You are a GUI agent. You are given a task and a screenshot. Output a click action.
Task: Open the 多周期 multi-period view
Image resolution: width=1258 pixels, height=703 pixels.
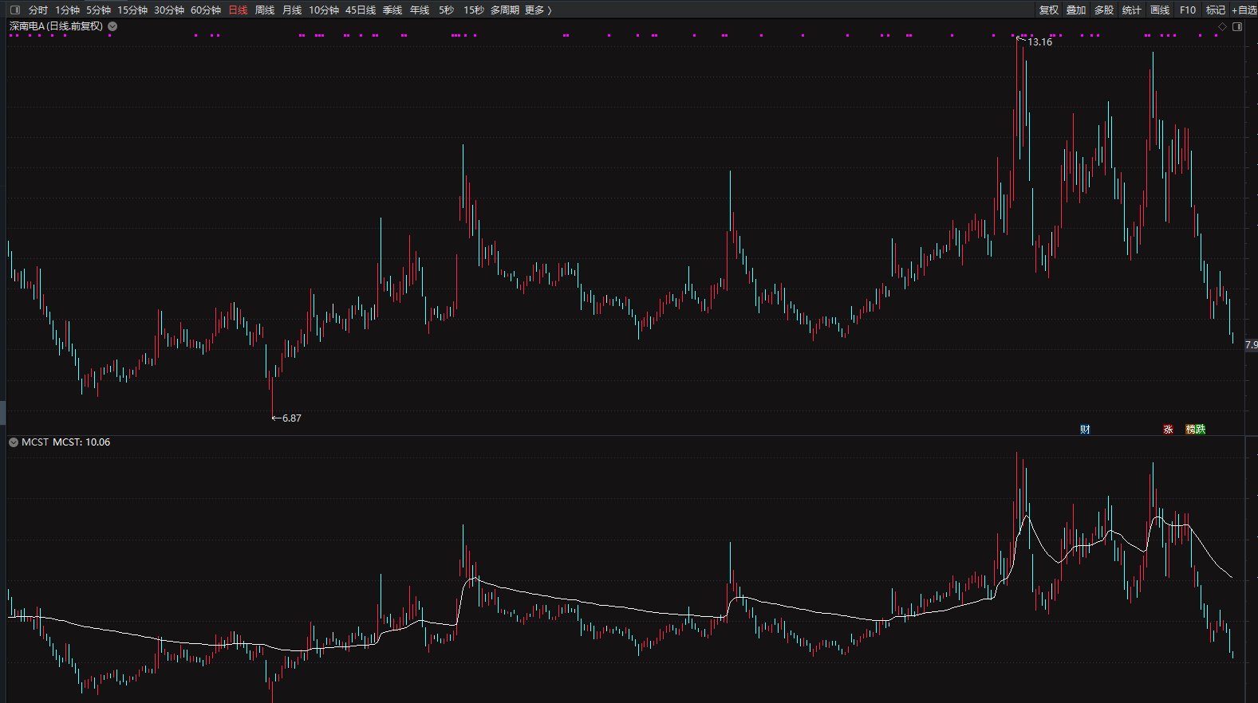tap(505, 10)
